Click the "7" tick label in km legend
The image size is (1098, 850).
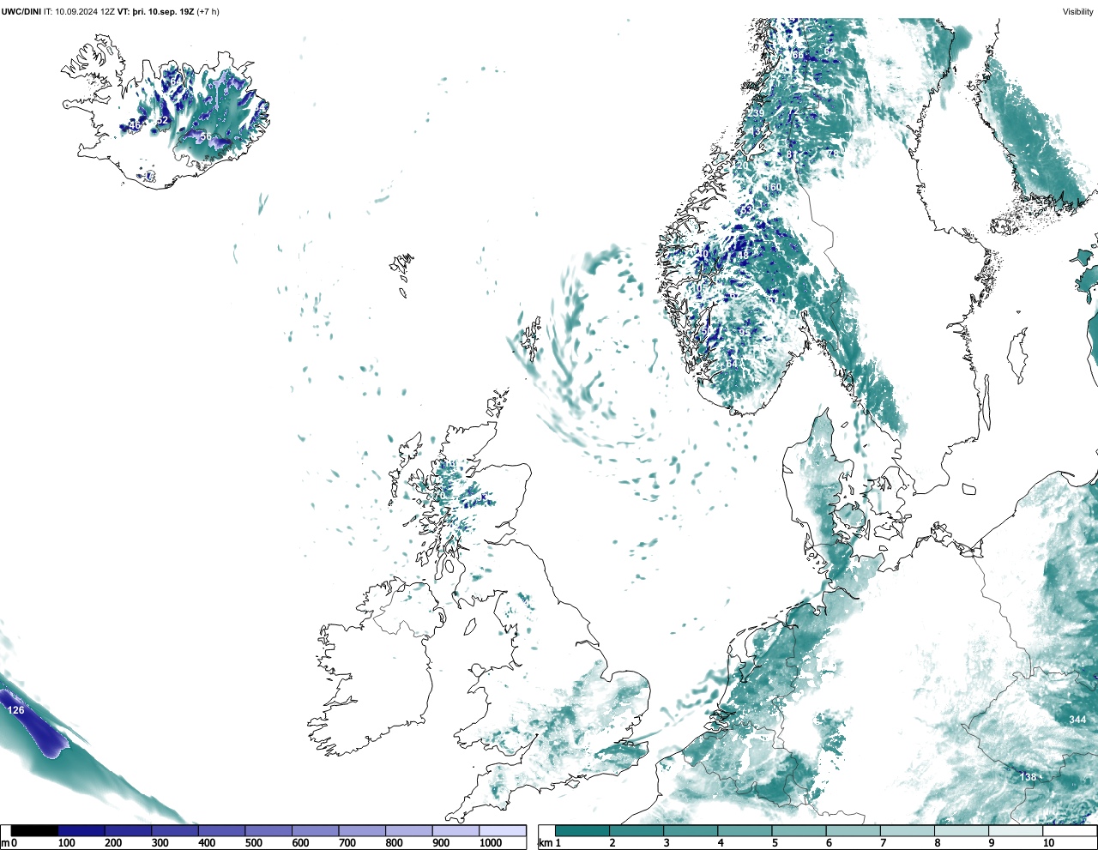(x=883, y=844)
